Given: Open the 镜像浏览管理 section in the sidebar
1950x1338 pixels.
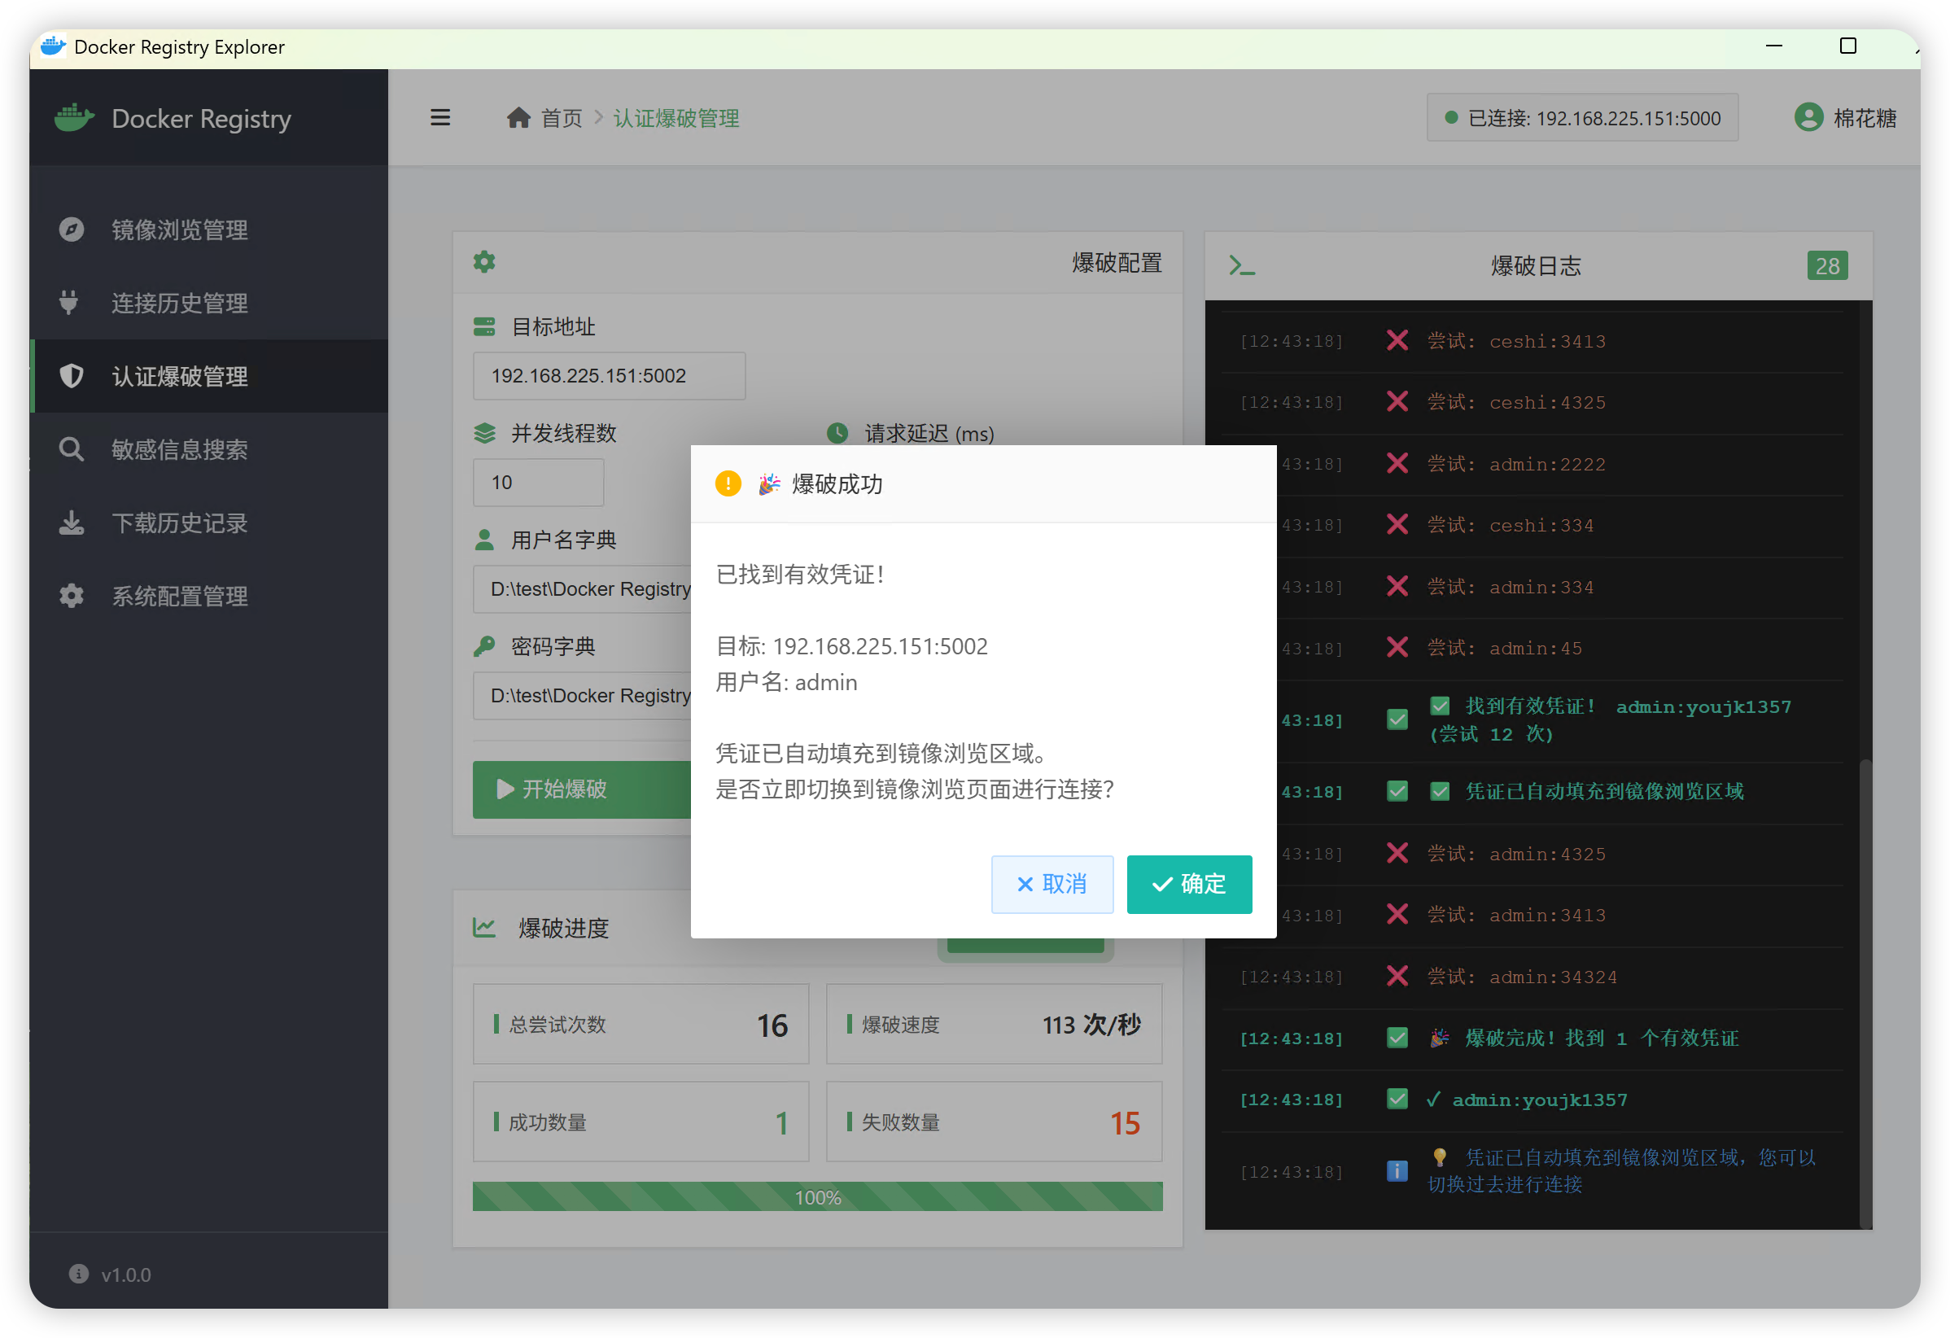Looking at the screenshot, I should (179, 230).
